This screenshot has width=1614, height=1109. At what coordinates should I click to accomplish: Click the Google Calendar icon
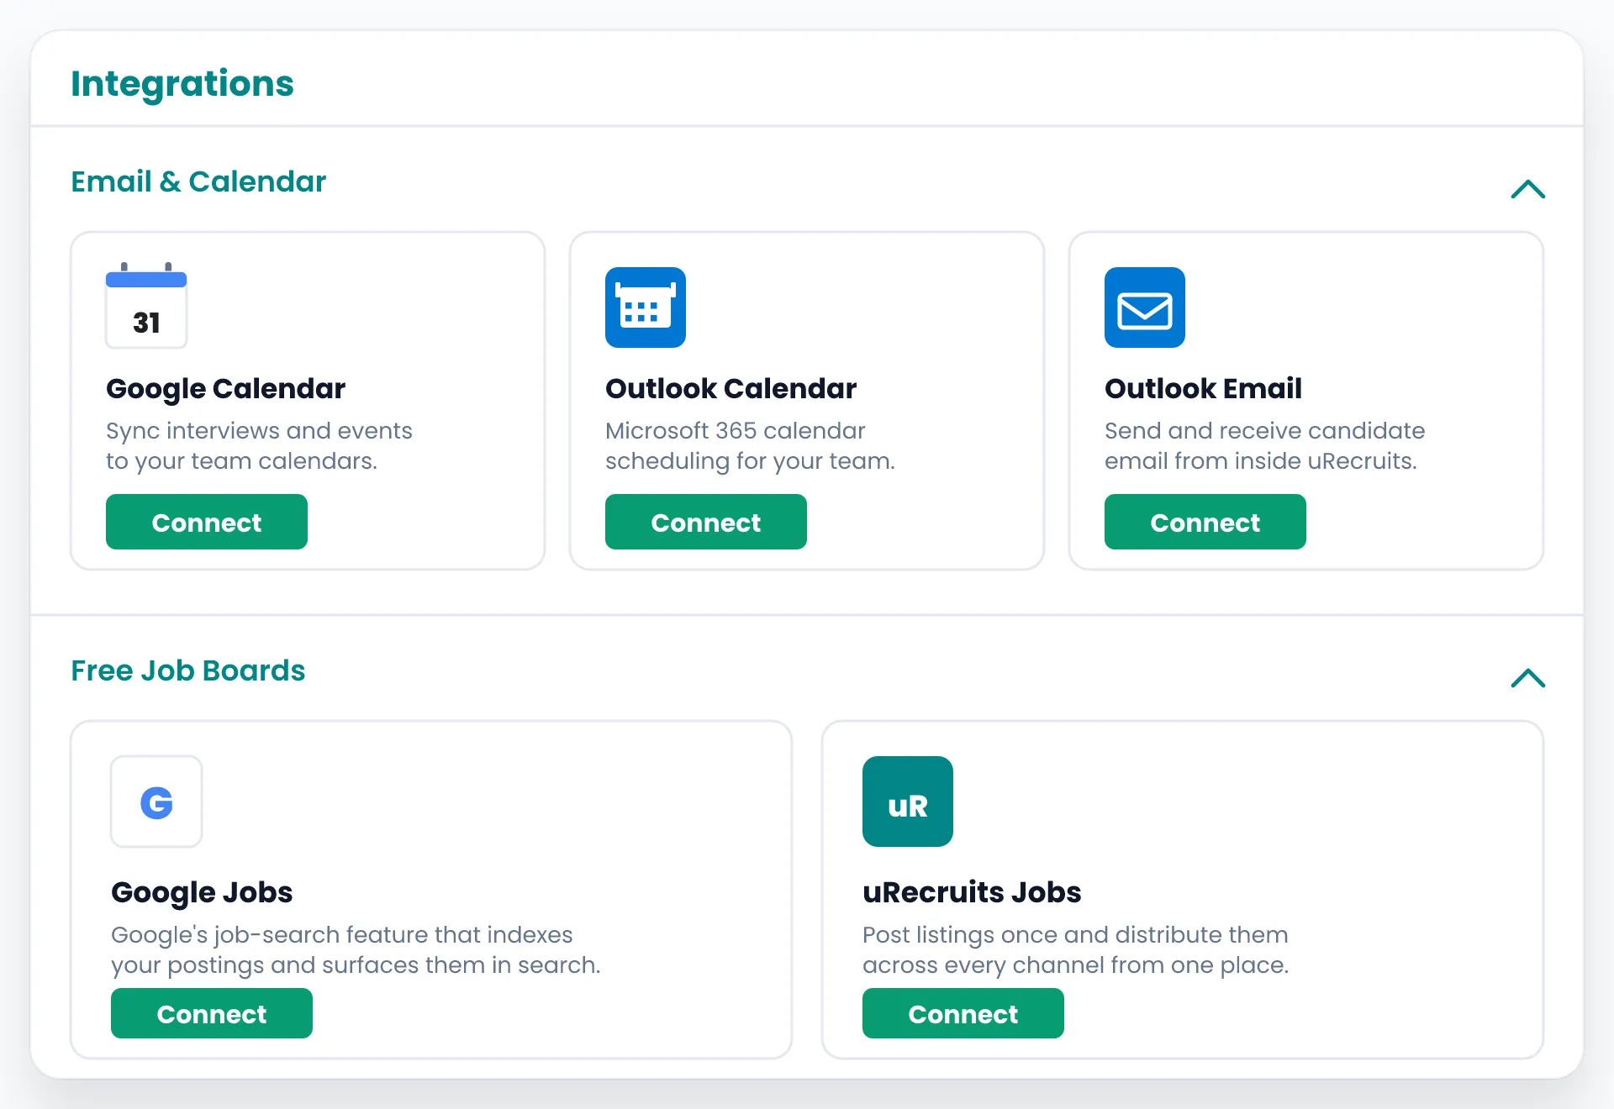point(146,306)
